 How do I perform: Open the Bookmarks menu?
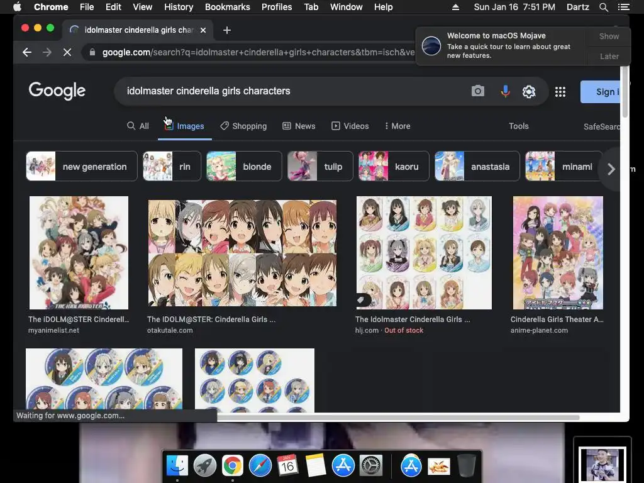228,7
